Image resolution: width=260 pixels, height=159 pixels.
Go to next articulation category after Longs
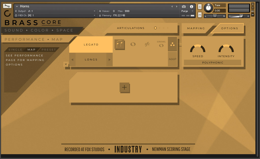click(x=110, y=60)
